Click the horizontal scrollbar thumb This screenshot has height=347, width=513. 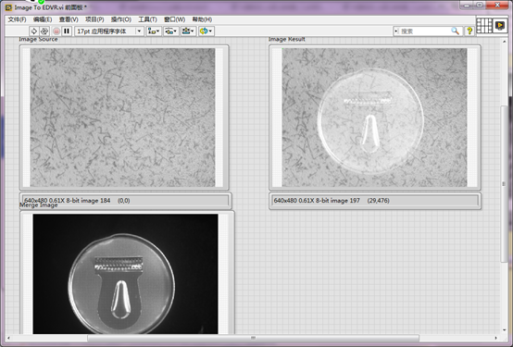(x=253, y=338)
